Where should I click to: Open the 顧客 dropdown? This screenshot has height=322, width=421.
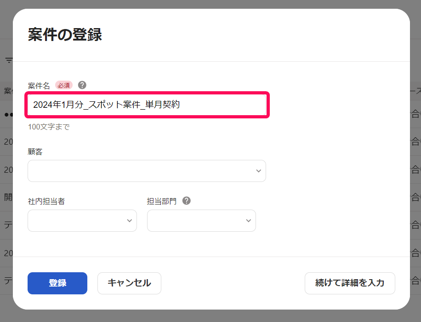click(x=147, y=171)
